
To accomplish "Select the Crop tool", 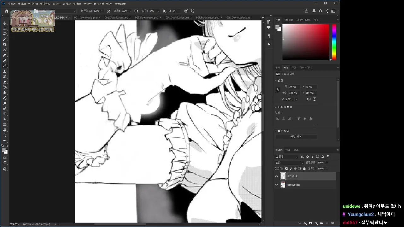I will click(5, 44).
